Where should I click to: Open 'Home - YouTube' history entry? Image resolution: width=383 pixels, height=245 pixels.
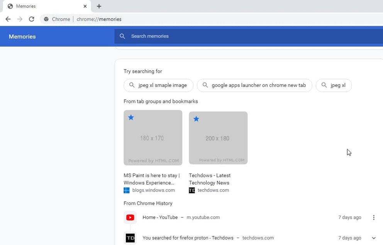160,218
